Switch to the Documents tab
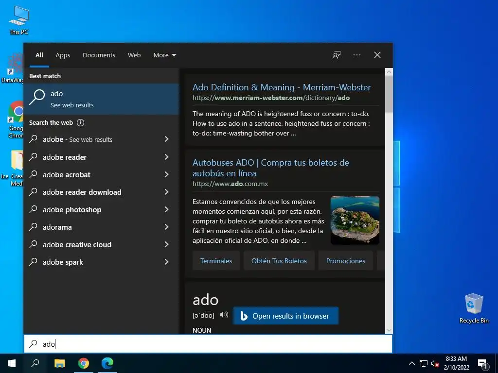Screen dimensions: 498x373 click(99, 55)
